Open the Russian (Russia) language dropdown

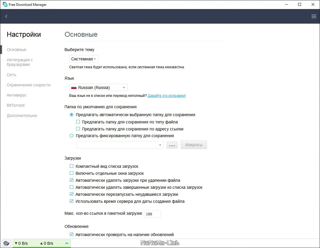coord(98,88)
